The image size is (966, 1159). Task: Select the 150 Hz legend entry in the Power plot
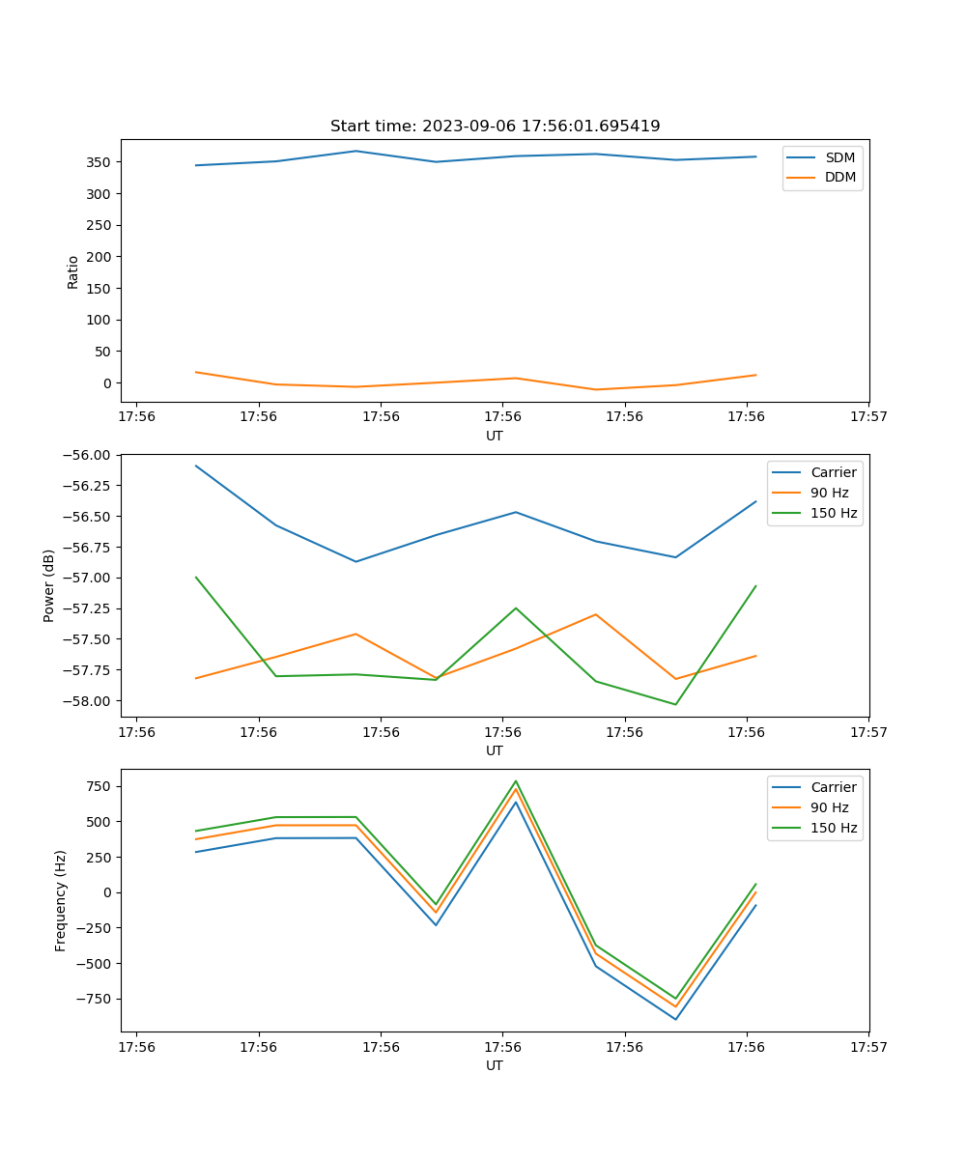833,513
